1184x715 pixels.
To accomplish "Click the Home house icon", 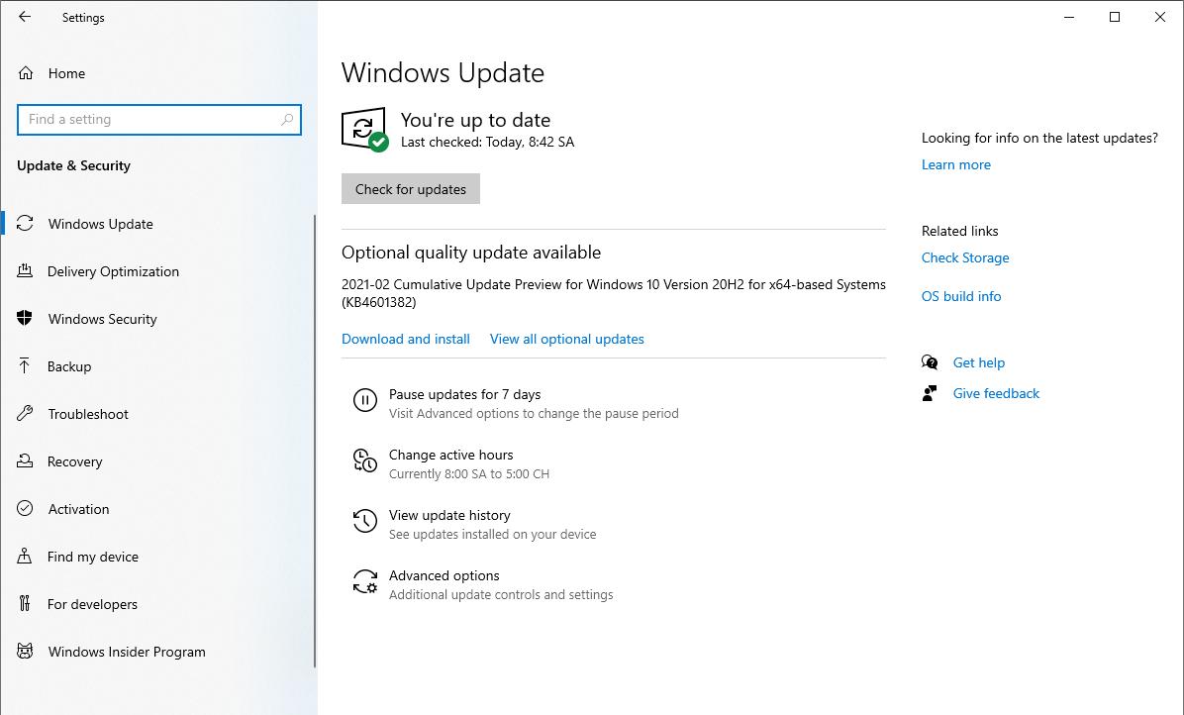I will click(x=26, y=73).
